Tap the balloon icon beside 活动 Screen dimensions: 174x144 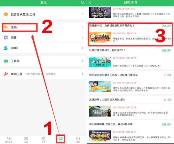coord(6,27)
